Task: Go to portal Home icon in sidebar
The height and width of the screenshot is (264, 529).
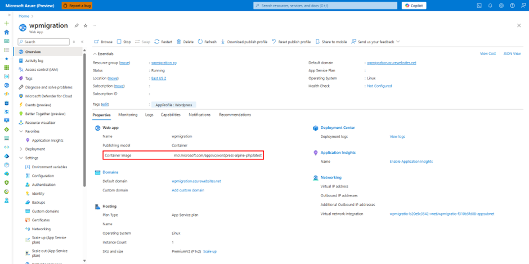Action: click(6, 33)
